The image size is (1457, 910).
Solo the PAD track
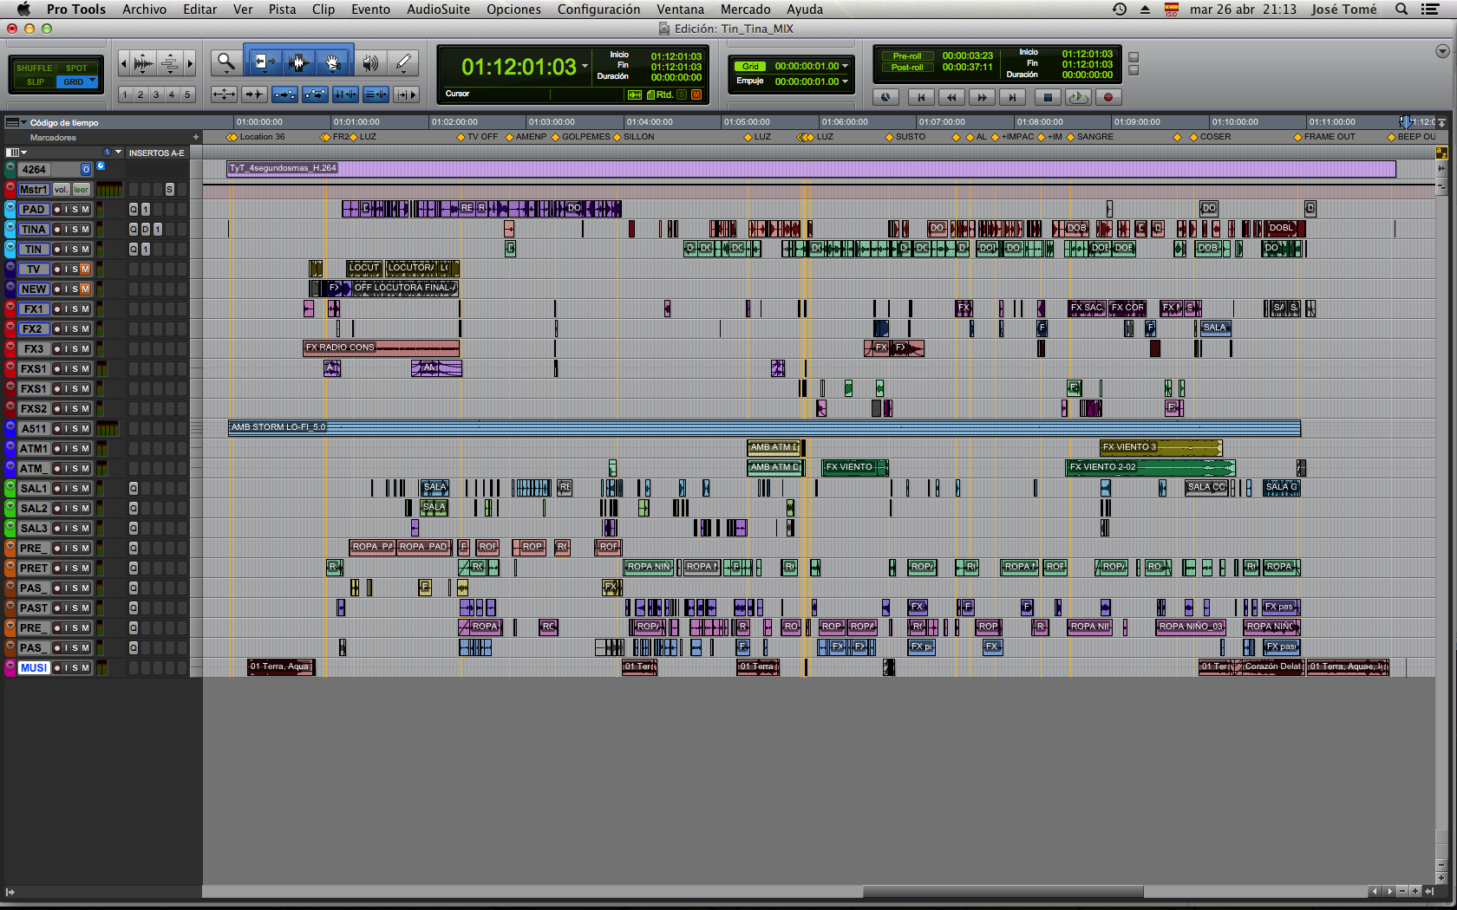(x=75, y=210)
